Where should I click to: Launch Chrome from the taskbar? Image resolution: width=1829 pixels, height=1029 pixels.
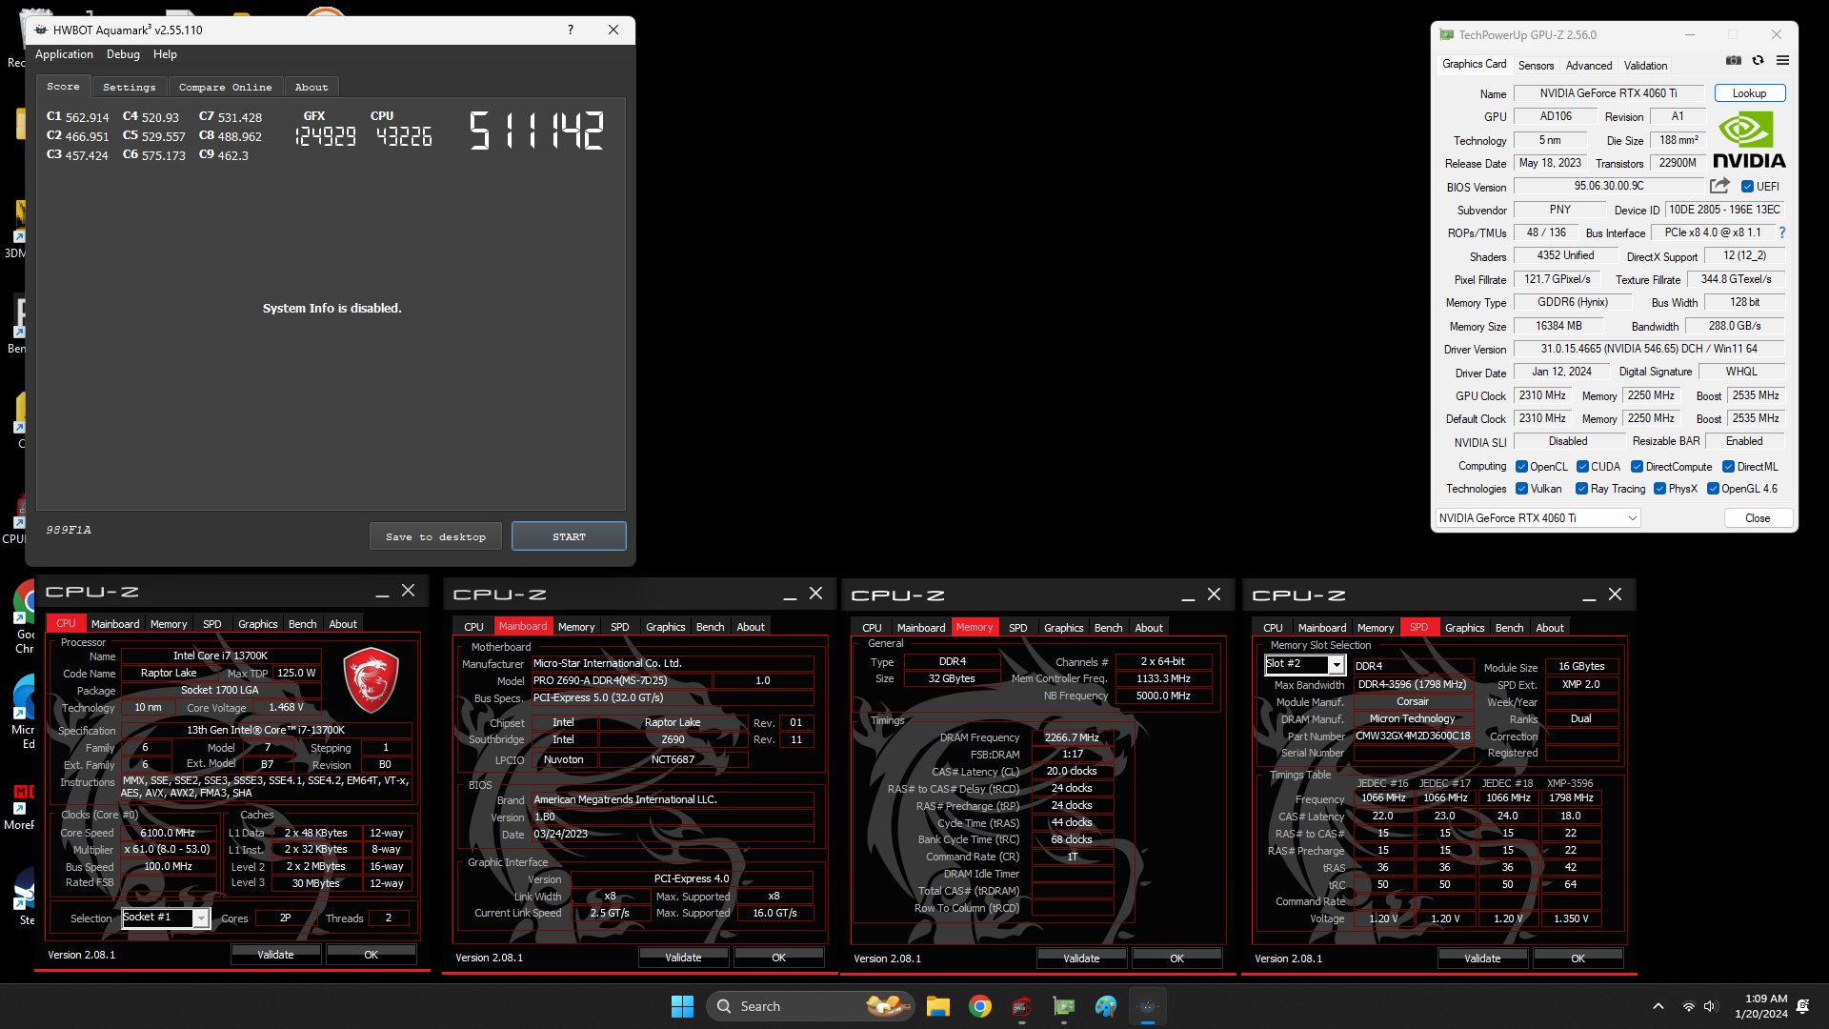[x=980, y=1006]
